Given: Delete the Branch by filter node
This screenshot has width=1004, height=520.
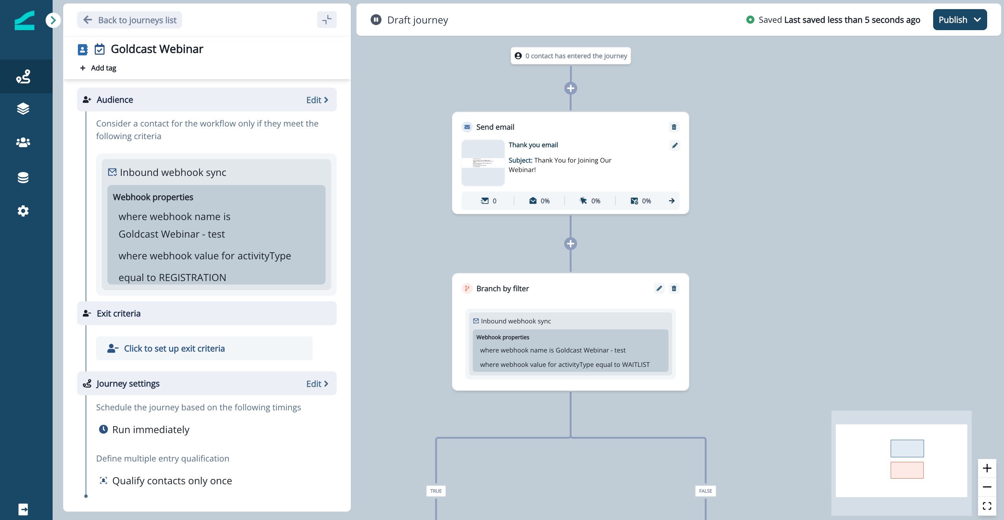Looking at the screenshot, I should click(x=674, y=288).
